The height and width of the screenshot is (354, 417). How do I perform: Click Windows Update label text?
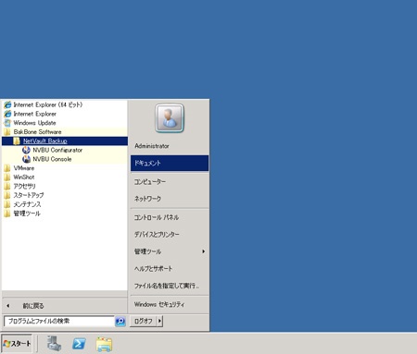(34, 123)
